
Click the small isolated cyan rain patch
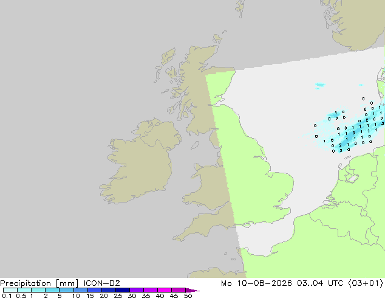pyautogui.click(x=319, y=85)
